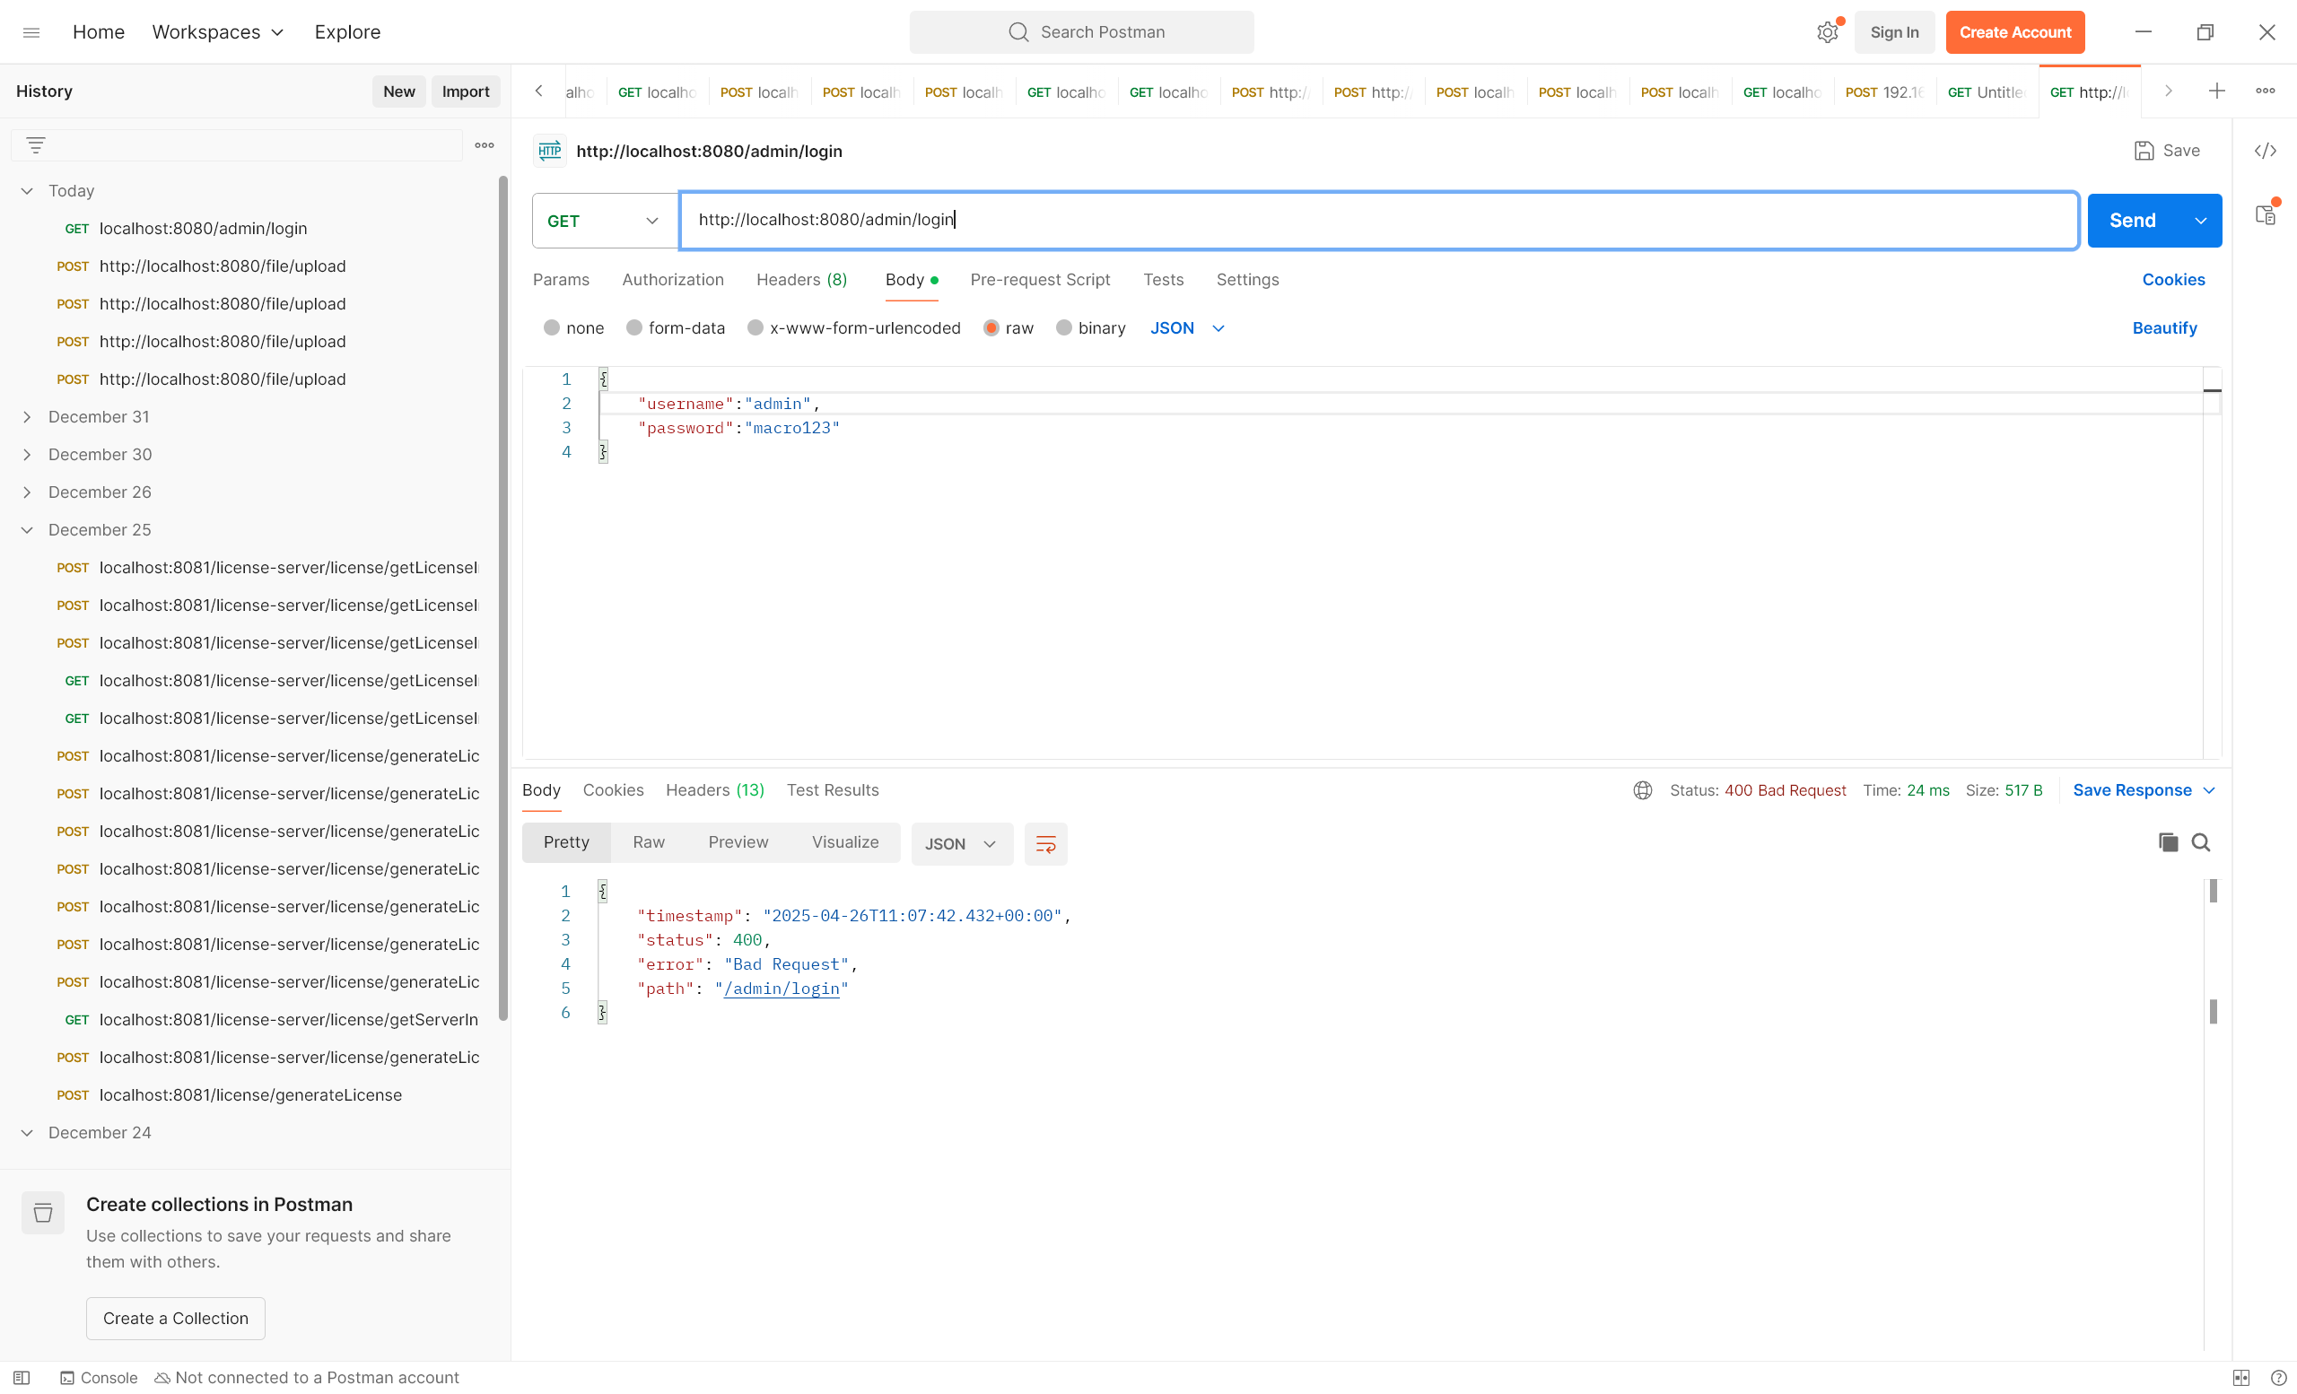2297x1394 pixels.
Task: Click the history filter icon
Action: (35, 145)
